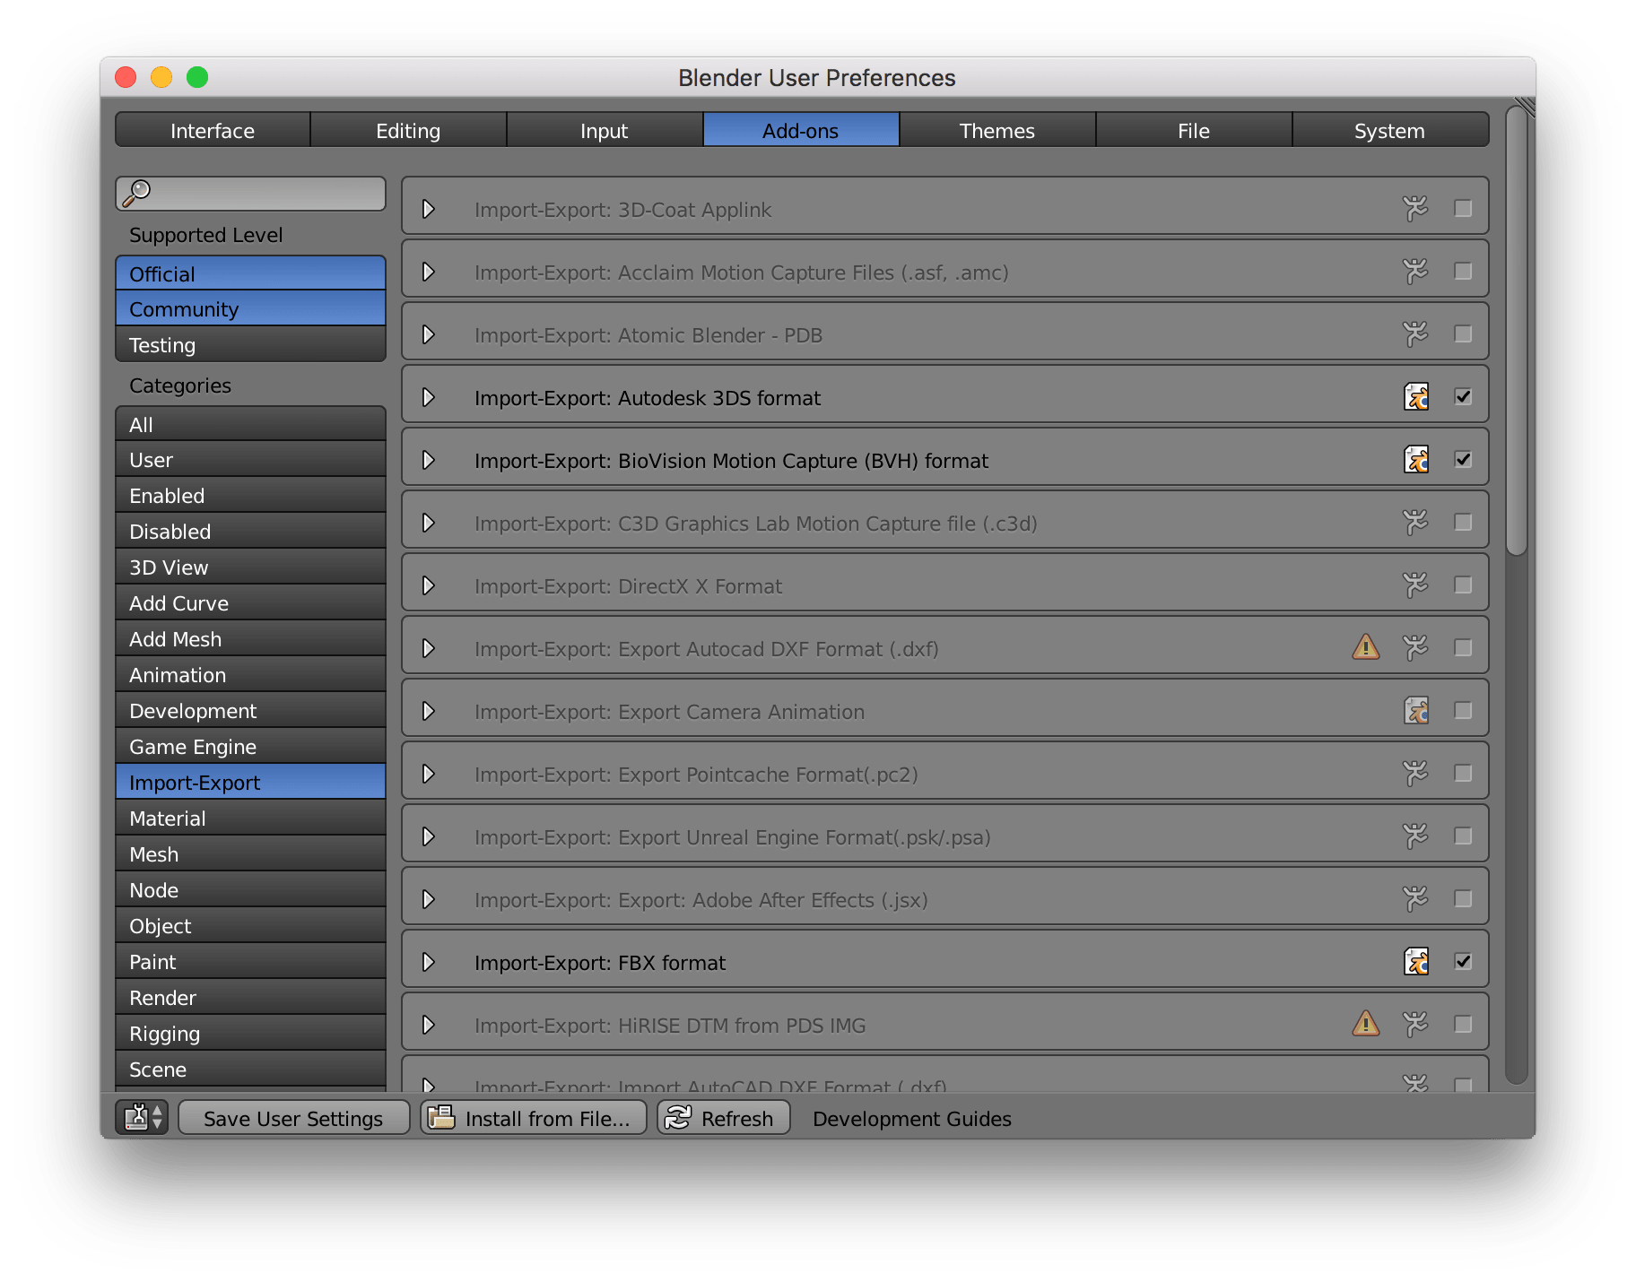This screenshot has height=1282, width=1636.
Task: Uncheck the Autodesk 3DS format addon
Action: 1464,396
